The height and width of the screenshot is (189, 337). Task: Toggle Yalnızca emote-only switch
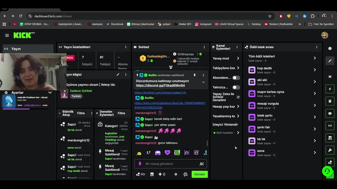coord(236,87)
